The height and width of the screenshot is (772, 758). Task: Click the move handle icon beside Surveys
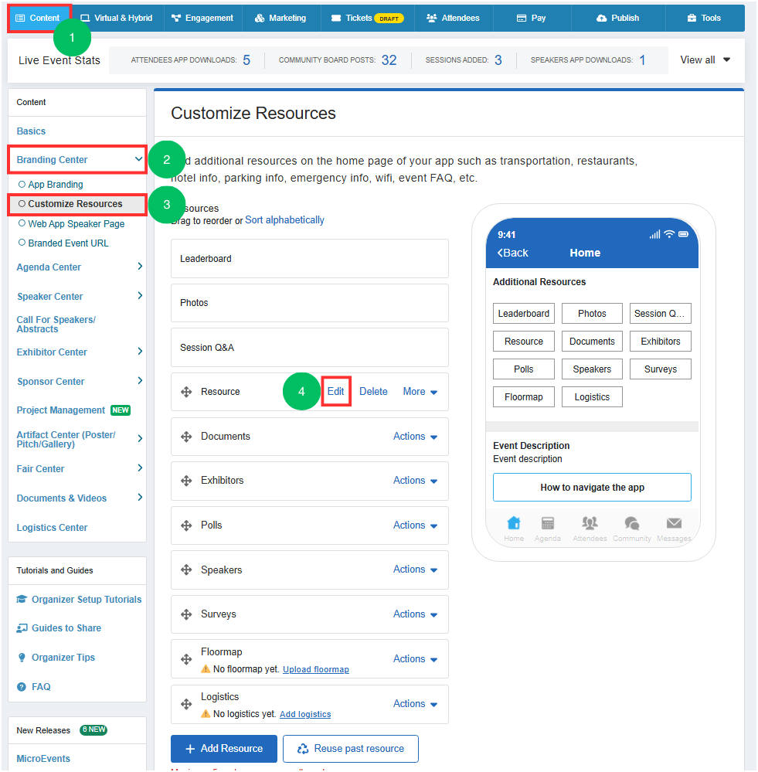click(186, 614)
